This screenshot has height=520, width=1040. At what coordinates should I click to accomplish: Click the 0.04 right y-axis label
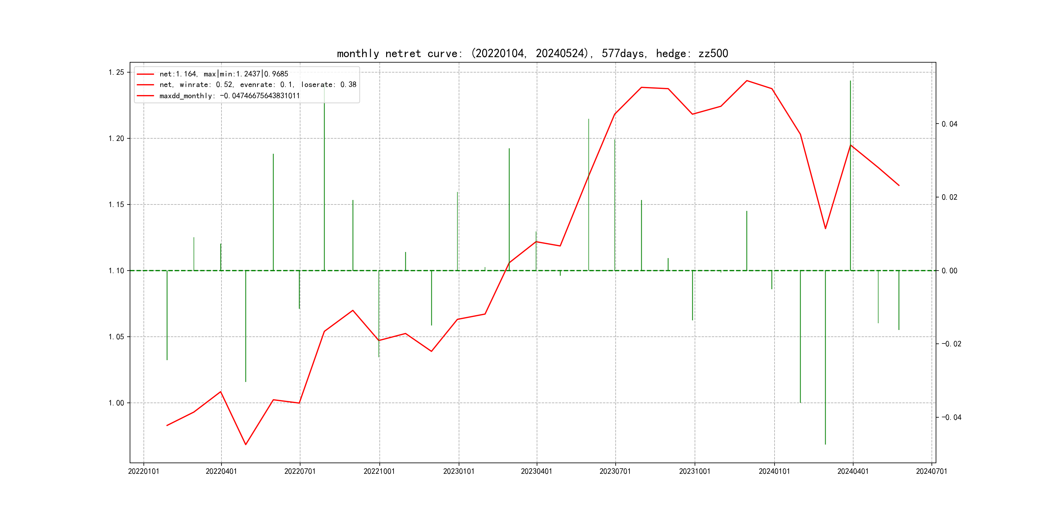tap(949, 124)
